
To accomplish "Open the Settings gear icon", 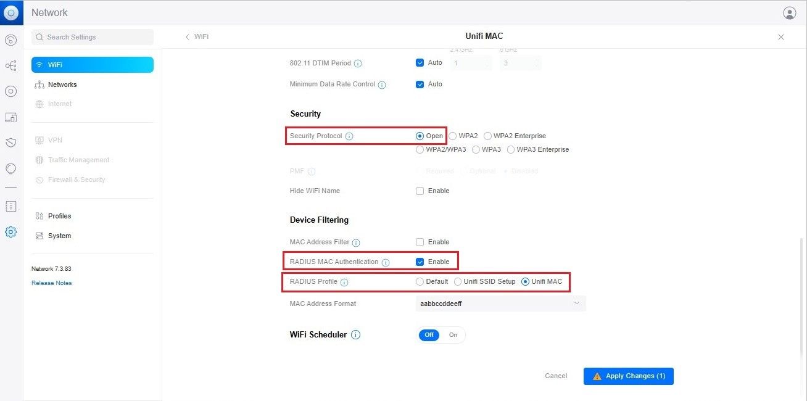I will 10,232.
